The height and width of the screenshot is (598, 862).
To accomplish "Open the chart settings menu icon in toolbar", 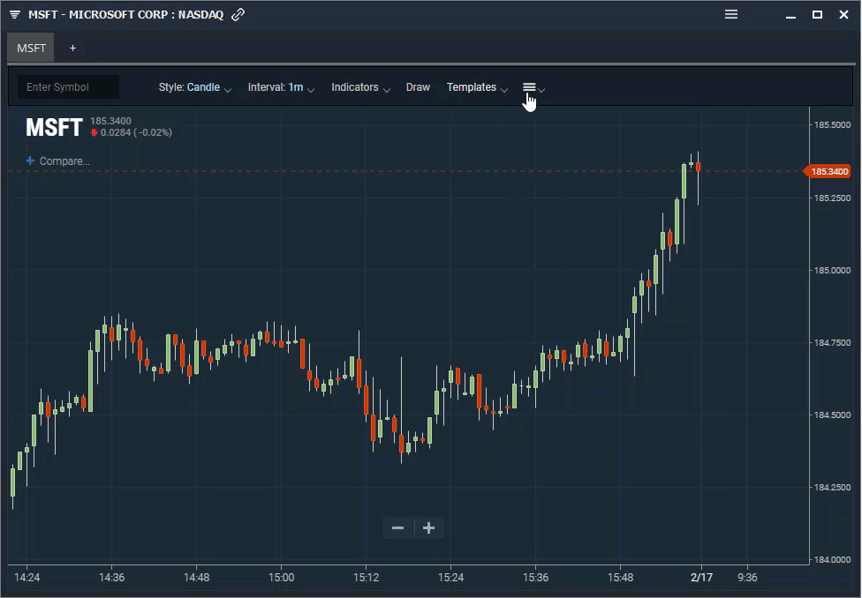I will coord(532,87).
